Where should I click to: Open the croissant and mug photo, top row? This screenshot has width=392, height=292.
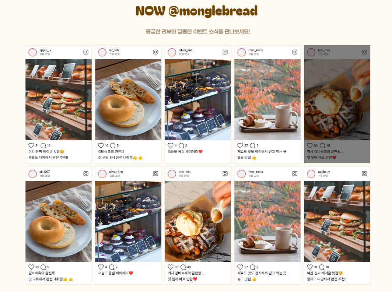click(267, 100)
